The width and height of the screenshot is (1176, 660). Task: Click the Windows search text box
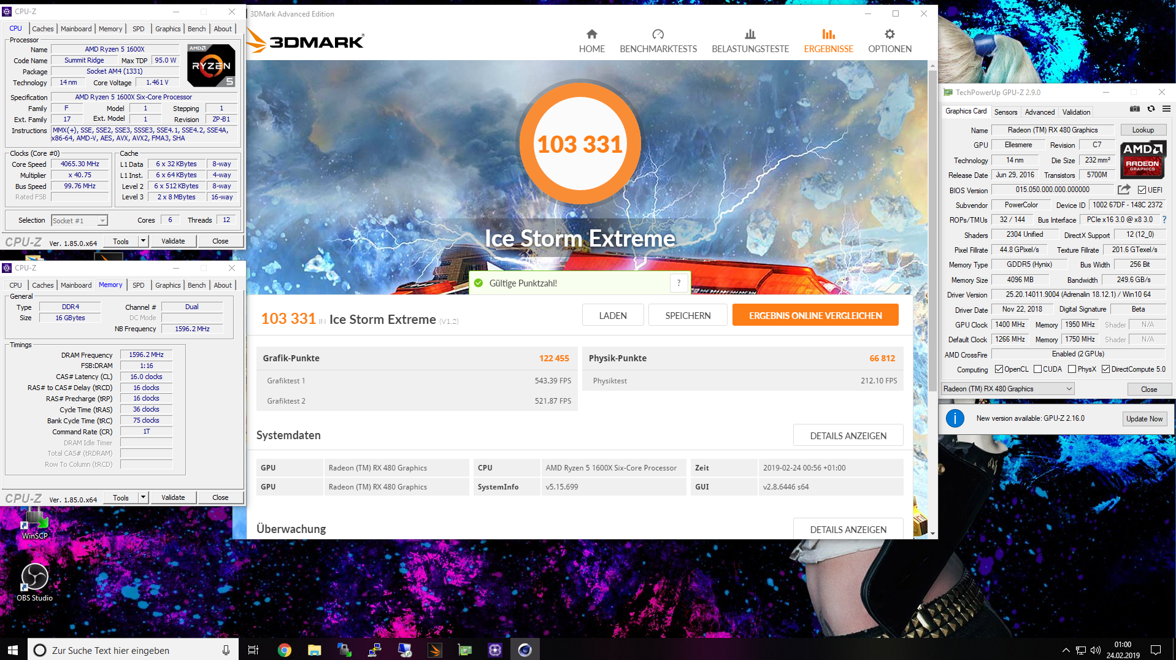[x=133, y=650]
